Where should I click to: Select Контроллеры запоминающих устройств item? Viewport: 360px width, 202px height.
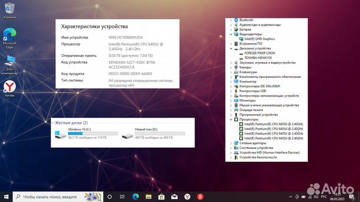click(269, 95)
